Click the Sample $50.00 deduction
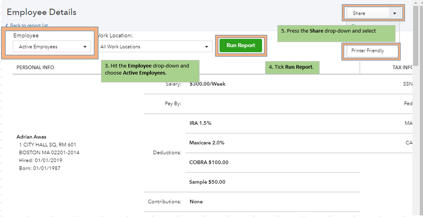The image size is (423, 217). coord(207,182)
